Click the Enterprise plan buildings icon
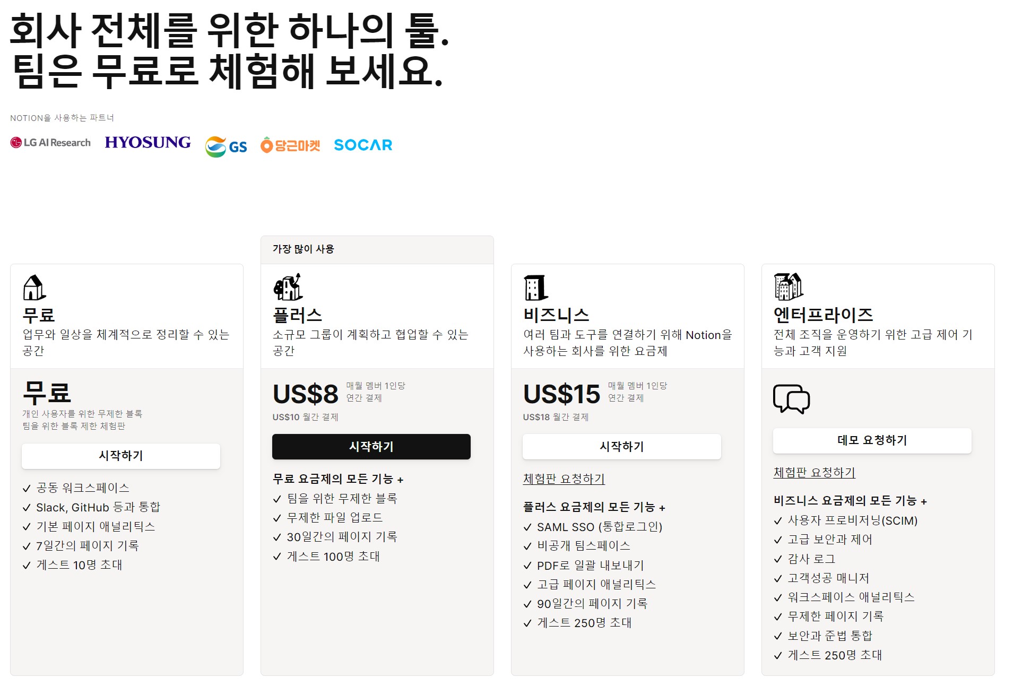Image resolution: width=1022 pixels, height=695 pixels. tap(788, 287)
